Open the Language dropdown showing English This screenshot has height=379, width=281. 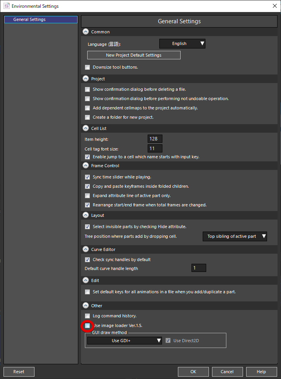182,44
